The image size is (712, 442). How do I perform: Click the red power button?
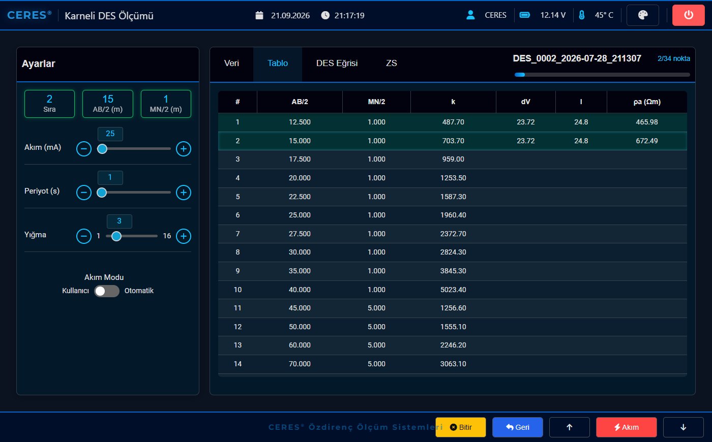689,15
